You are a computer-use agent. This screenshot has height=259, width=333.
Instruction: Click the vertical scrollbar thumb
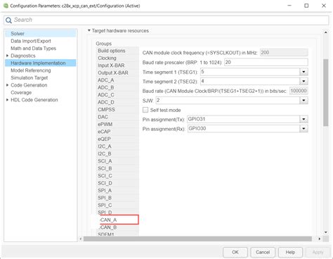click(x=326, y=93)
